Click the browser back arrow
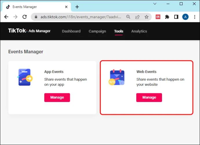200x145 pixels. point(6,17)
